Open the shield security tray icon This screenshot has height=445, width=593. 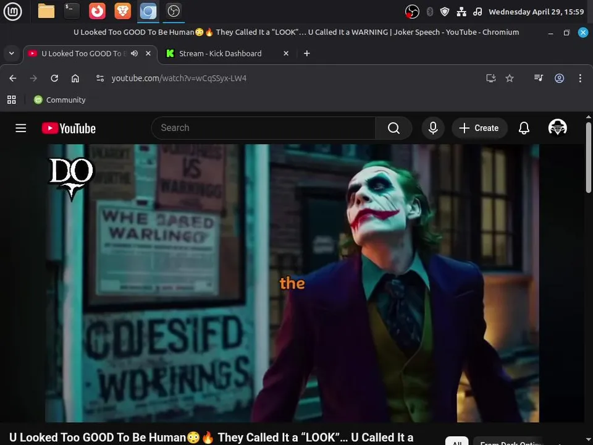[x=445, y=12]
